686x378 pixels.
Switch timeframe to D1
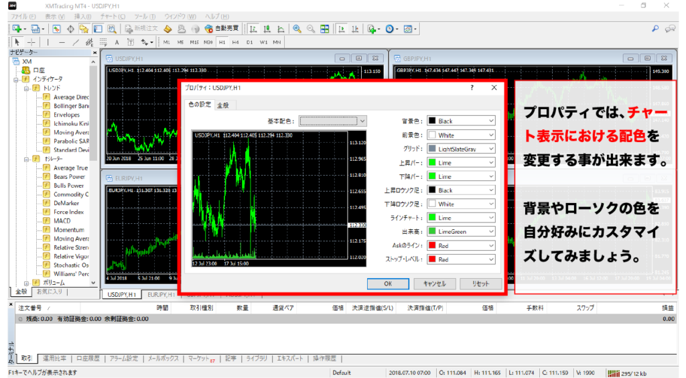tap(249, 42)
